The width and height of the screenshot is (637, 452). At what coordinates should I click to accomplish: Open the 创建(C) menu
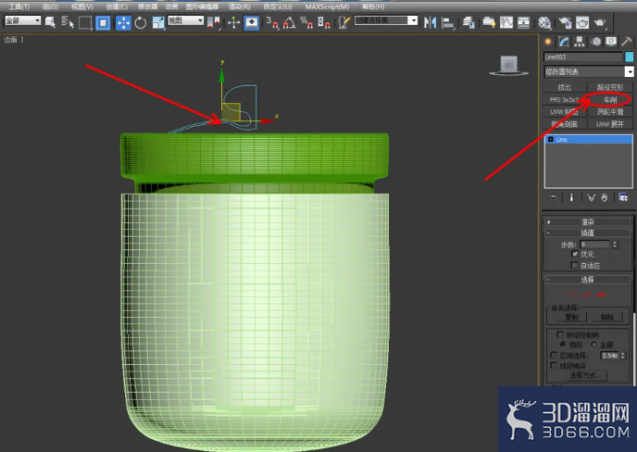pyautogui.click(x=117, y=6)
